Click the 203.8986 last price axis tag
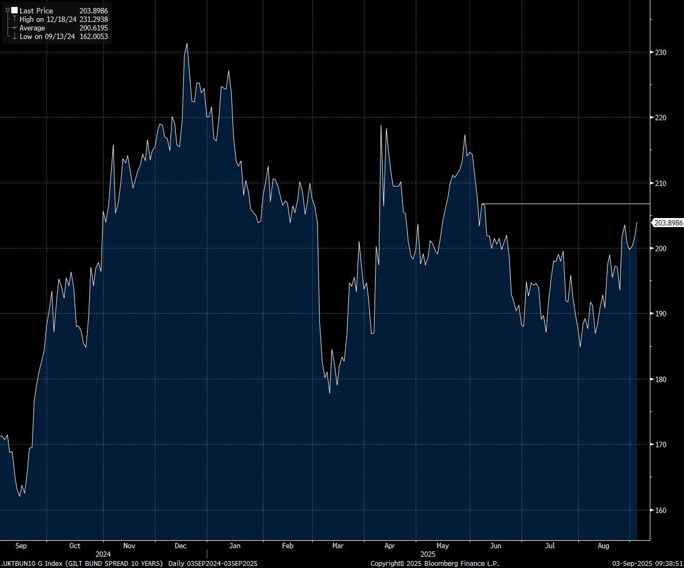684x568 pixels. (x=668, y=223)
